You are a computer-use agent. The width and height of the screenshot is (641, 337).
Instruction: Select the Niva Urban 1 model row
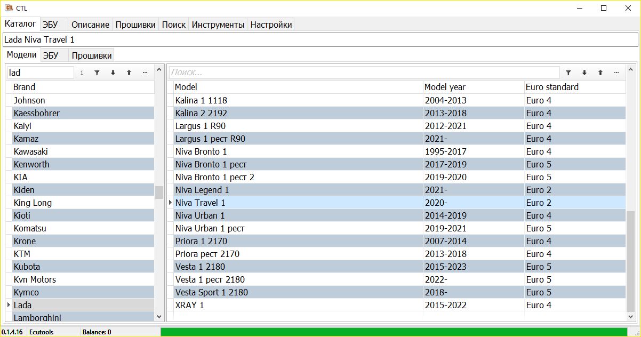399,215
